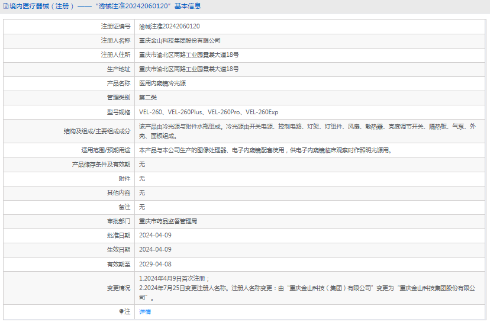The height and width of the screenshot is (325, 490).
Task: Click the 管理类别 label
Action: [x=119, y=98]
